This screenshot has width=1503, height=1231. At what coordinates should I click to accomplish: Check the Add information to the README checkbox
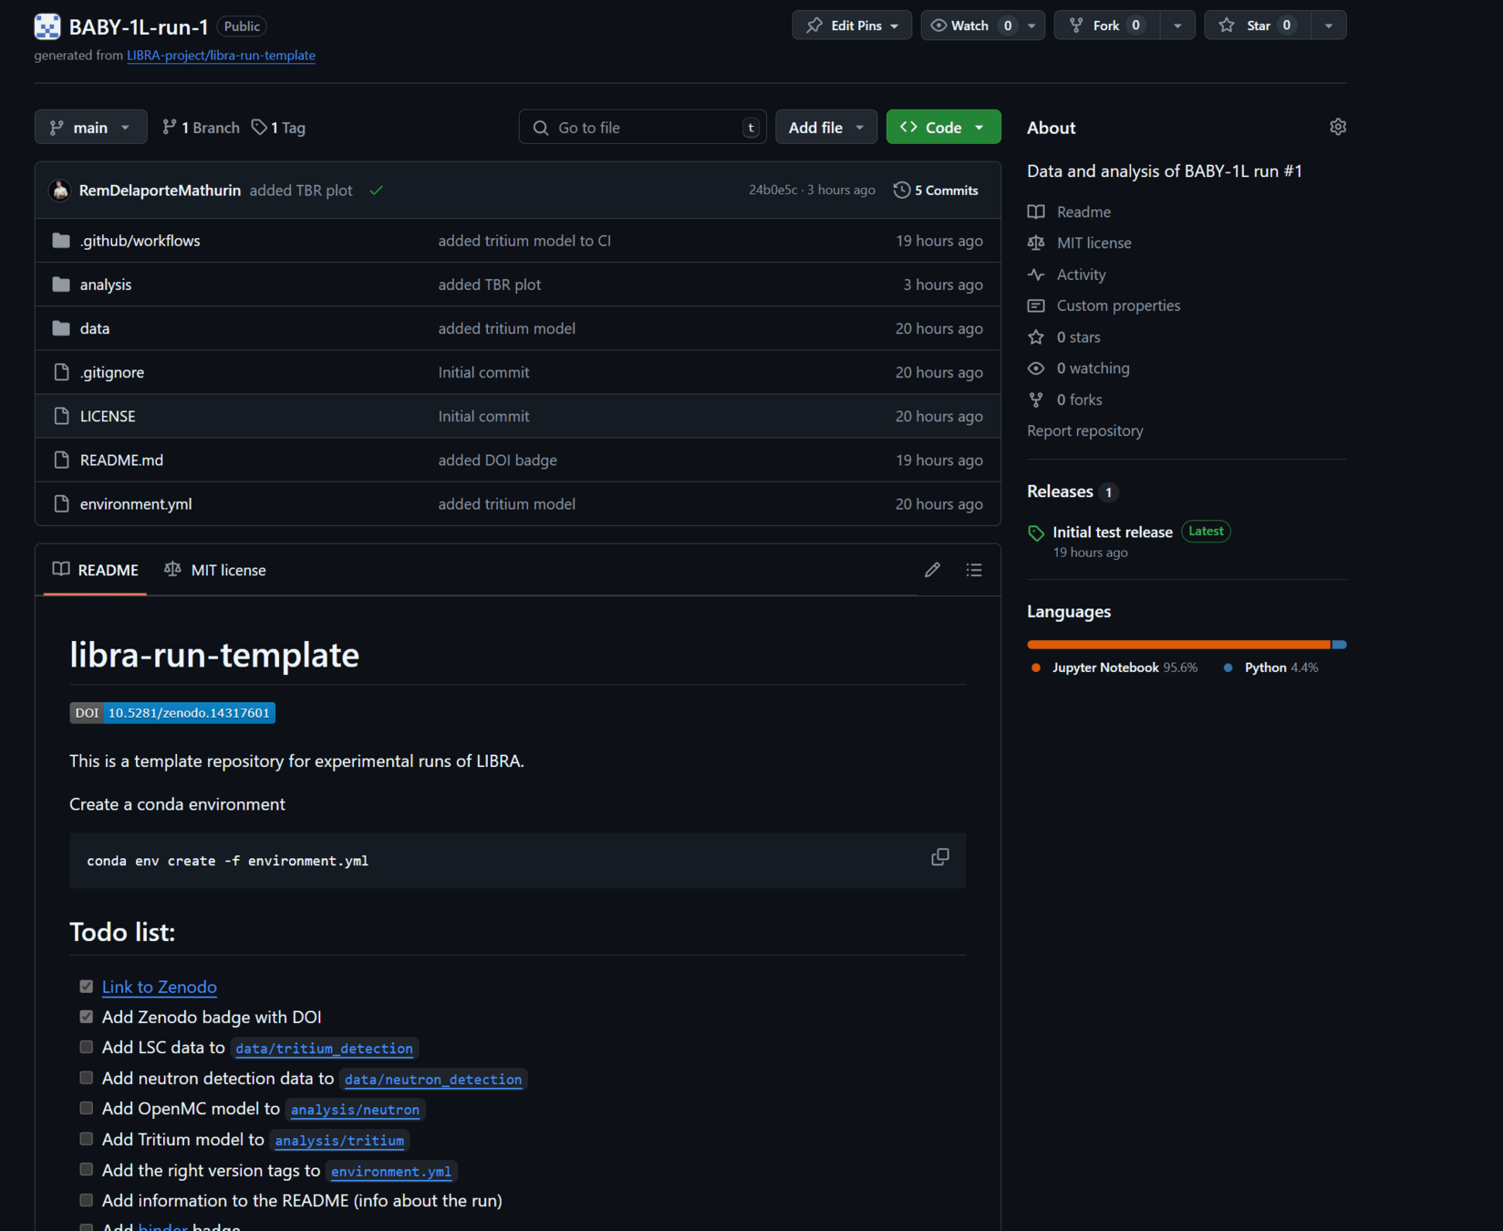87,1200
